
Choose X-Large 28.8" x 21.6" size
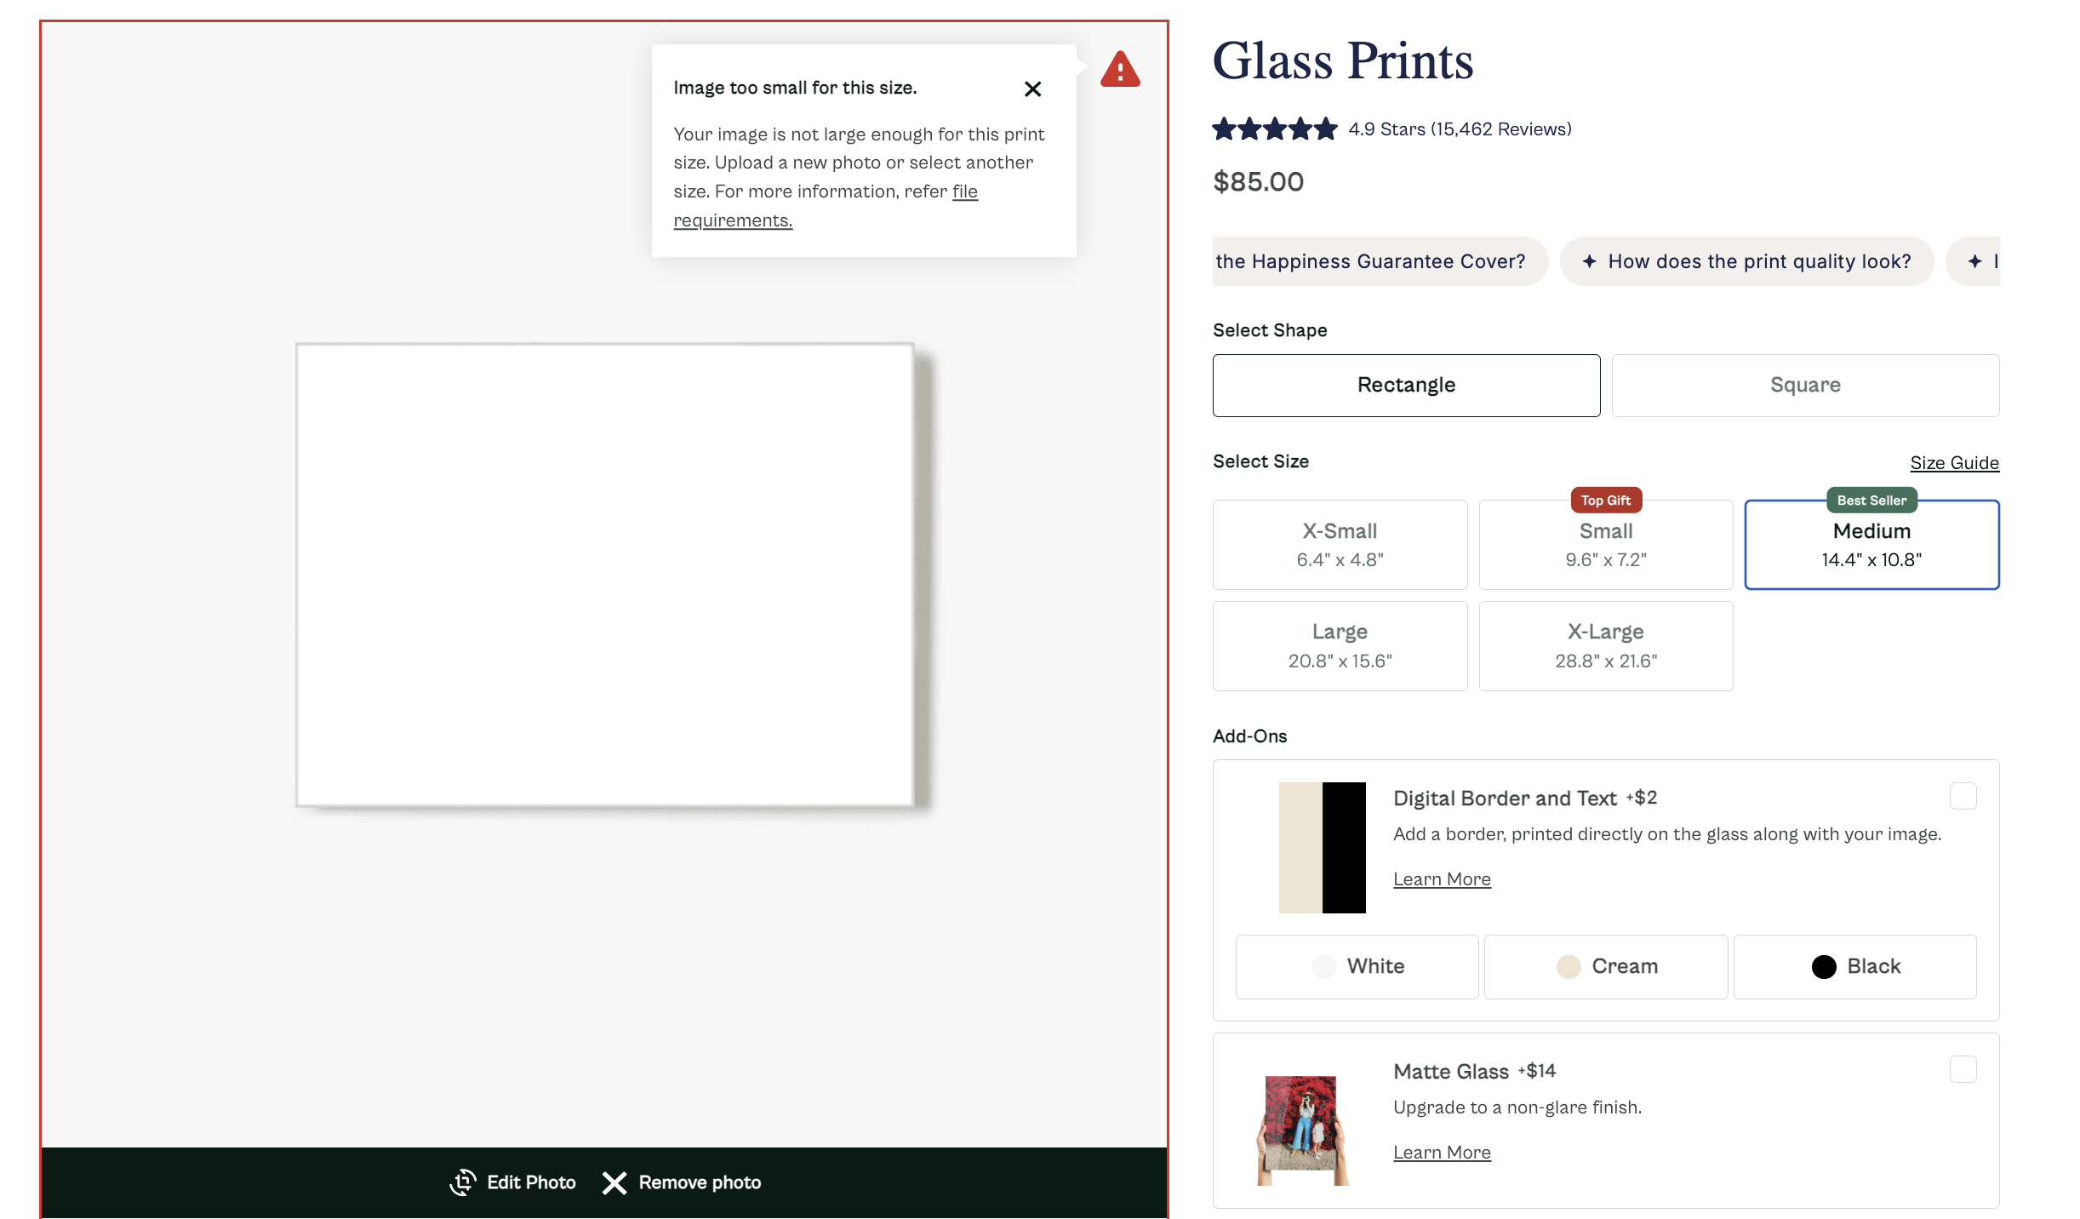coord(1605,646)
